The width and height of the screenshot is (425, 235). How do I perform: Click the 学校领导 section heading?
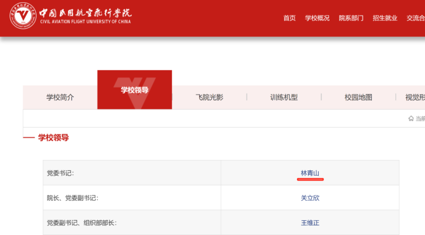tap(54, 138)
